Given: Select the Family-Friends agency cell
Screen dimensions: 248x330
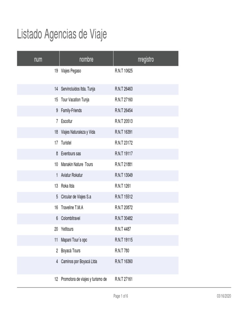Looking at the screenshot, I should (x=71, y=111).
